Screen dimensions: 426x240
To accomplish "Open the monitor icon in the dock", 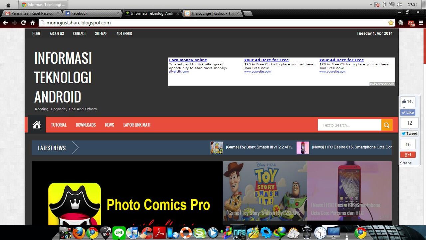I will click(x=334, y=232).
